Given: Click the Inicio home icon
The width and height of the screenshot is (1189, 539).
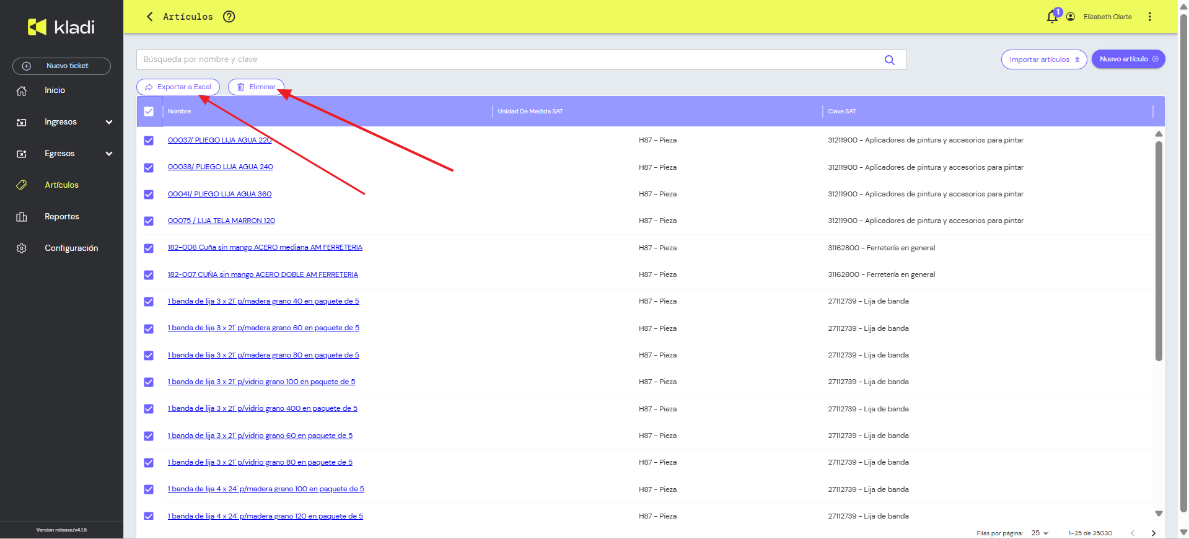Looking at the screenshot, I should (22, 90).
